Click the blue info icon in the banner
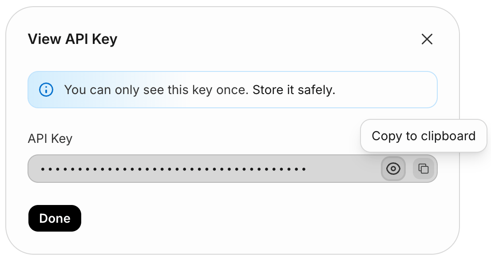Image resolution: width=491 pixels, height=260 pixels. [x=46, y=90]
